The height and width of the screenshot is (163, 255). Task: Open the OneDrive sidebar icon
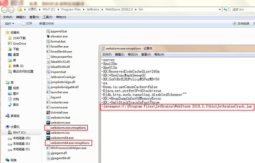(10, 44)
